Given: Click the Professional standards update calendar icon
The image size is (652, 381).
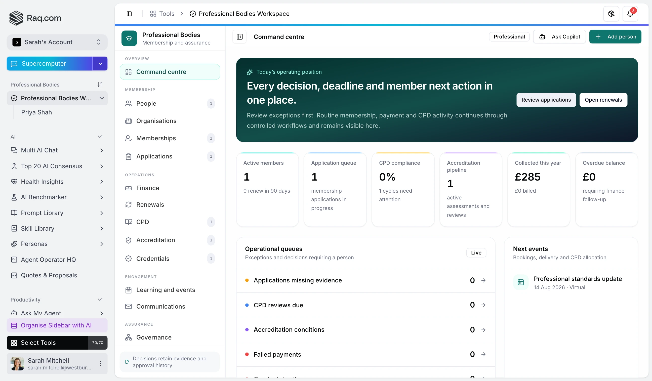Looking at the screenshot, I should click(520, 282).
